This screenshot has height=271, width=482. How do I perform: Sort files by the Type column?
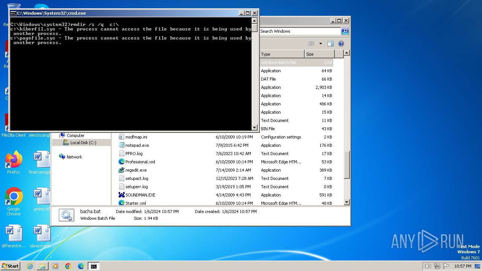coord(282,54)
